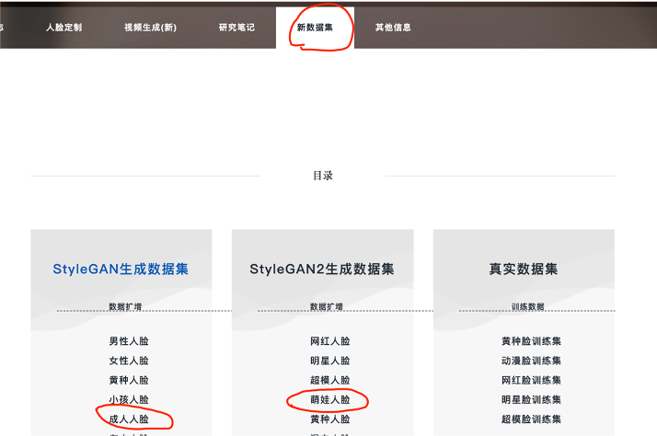Click the 真实数据集 heading

[524, 269]
